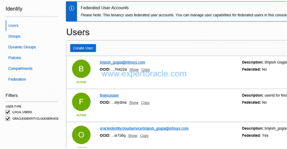
Task: Click the Create User button
Action: click(x=83, y=48)
